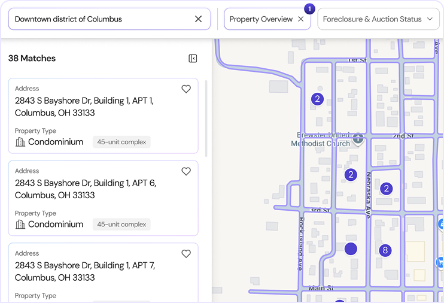Click the map cluster marker showing 8
The width and height of the screenshot is (444, 303).
click(x=385, y=250)
